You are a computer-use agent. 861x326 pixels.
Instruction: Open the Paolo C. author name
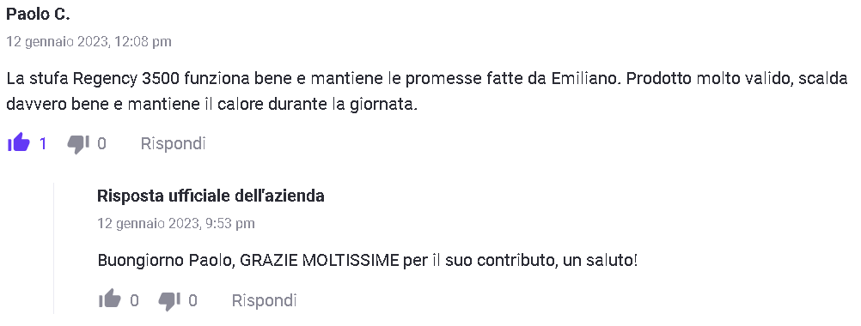(x=38, y=15)
